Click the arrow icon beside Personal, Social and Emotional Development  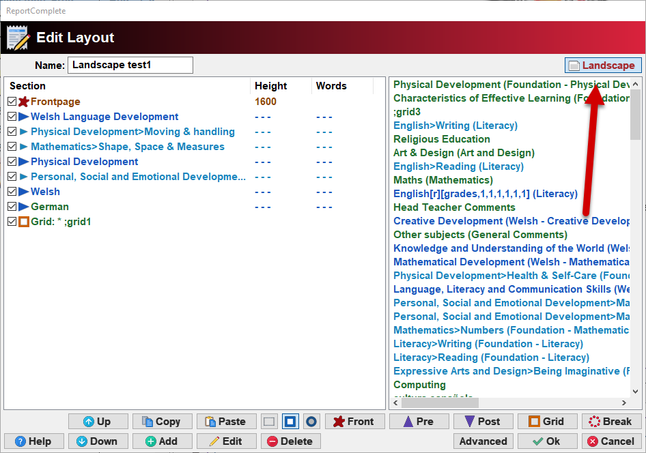point(23,177)
